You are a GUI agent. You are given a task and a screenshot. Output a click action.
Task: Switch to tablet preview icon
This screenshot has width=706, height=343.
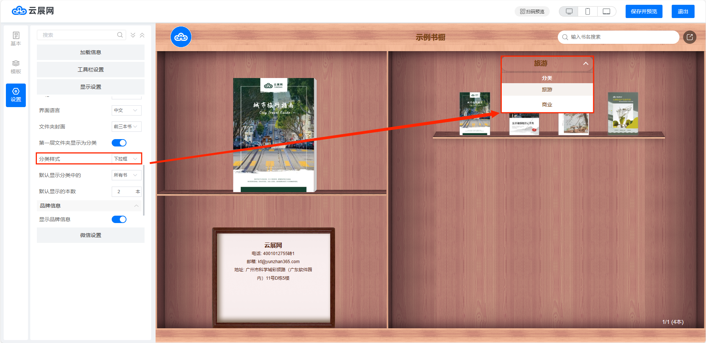coord(606,11)
